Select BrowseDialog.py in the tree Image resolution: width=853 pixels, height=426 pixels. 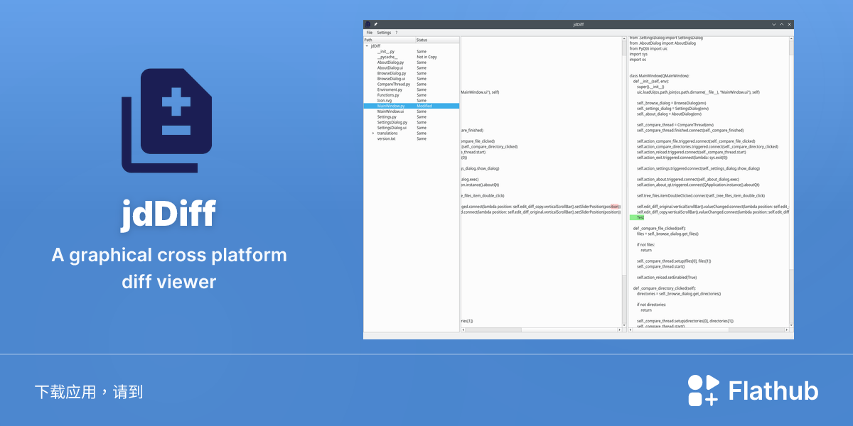coord(392,73)
